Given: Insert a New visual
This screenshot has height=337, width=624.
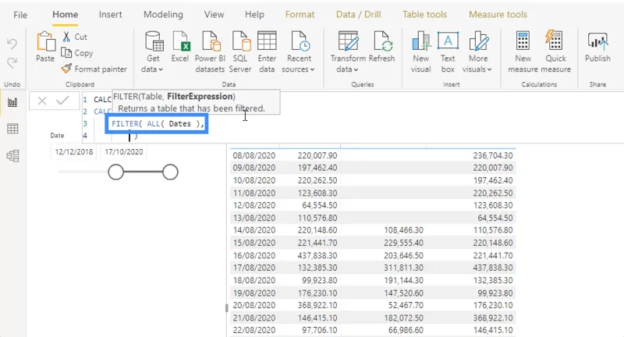Looking at the screenshot, I should [420, 51].
